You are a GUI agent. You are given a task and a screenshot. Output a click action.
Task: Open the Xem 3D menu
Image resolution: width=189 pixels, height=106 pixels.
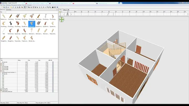tap(24, 5)
